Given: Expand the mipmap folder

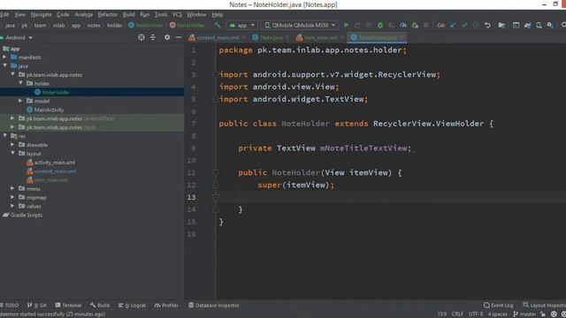Looking at the screenshot, I should [x=12, y=198].
